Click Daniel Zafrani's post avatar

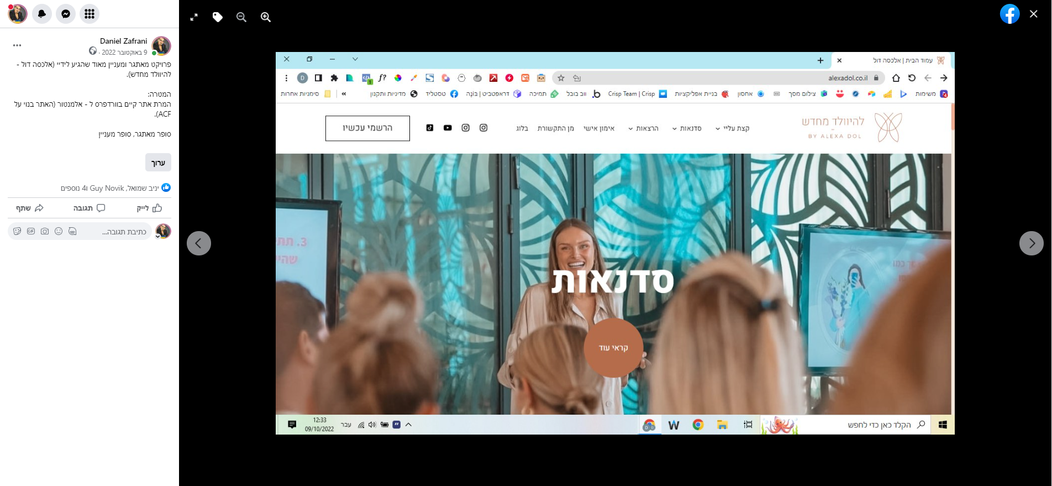161,46
